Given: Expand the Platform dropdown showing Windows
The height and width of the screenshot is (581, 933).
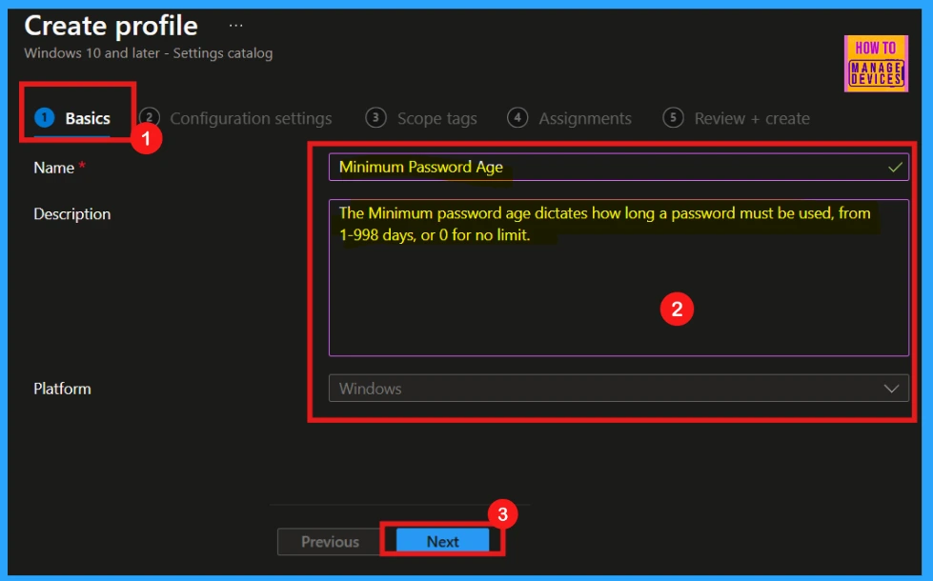Looking at the screenshot, I should [619, 389].
